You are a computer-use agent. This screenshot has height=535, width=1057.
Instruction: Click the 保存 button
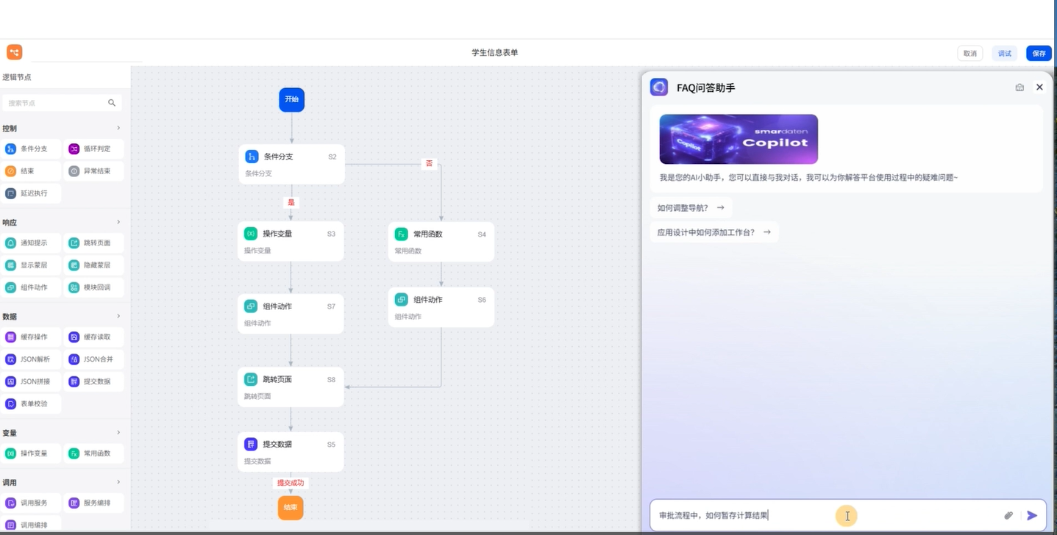tap(1039, 54)
